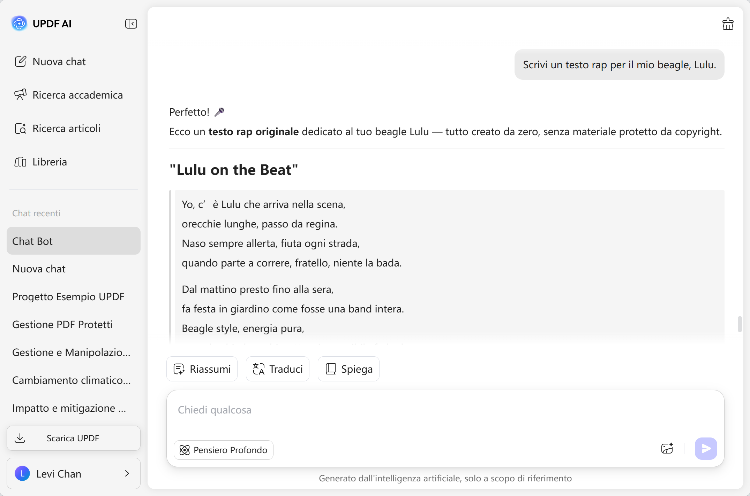This screenshot has width=750, height=496.
Task: Click the Riassumi button
Action: tap(202, 369)
